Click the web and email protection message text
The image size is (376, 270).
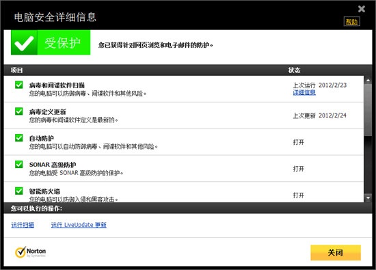tap(156, 45)
